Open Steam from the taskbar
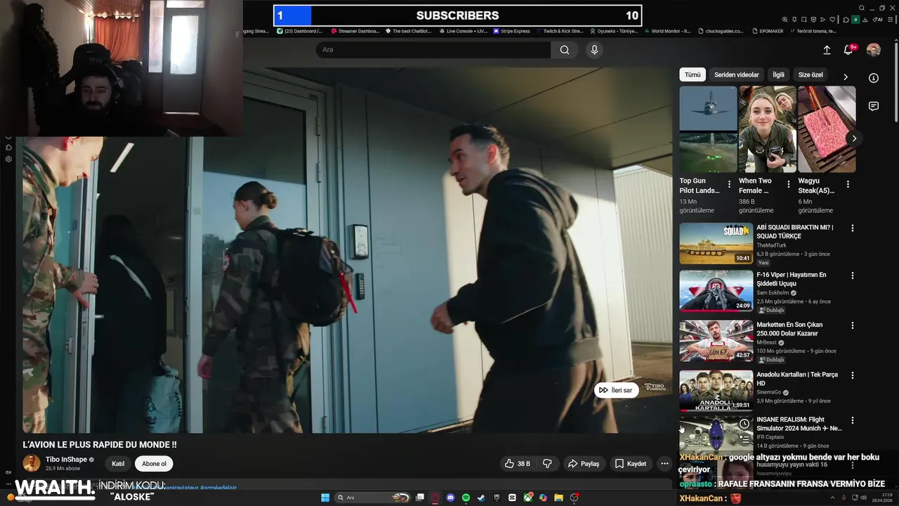This screenshot has width=899, height=506. [x=482, y=498]
